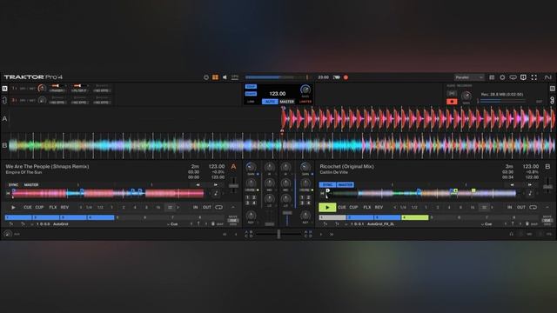This screenshot has width=557, height=313.
Task: Click tempo bend forward arrow on Deck A
Action: (x=216, y=185)
